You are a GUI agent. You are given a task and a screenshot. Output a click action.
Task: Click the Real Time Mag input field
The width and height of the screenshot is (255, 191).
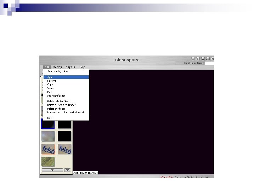click(209, 63)
